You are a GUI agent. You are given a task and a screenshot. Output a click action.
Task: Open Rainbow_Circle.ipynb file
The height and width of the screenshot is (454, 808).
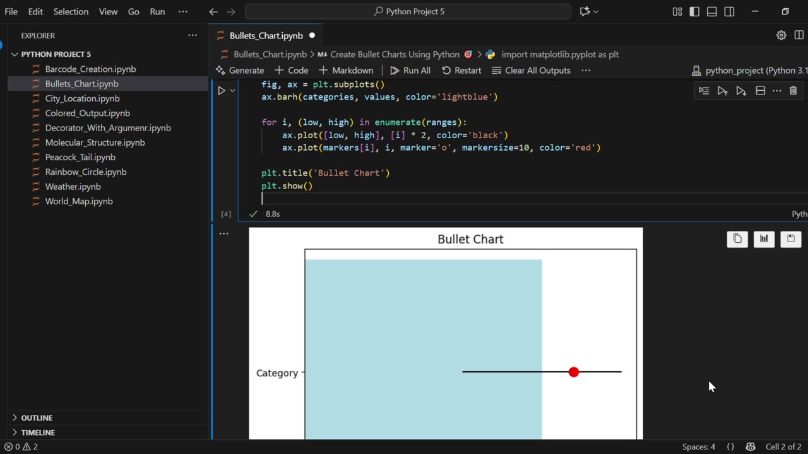point(86,172)
